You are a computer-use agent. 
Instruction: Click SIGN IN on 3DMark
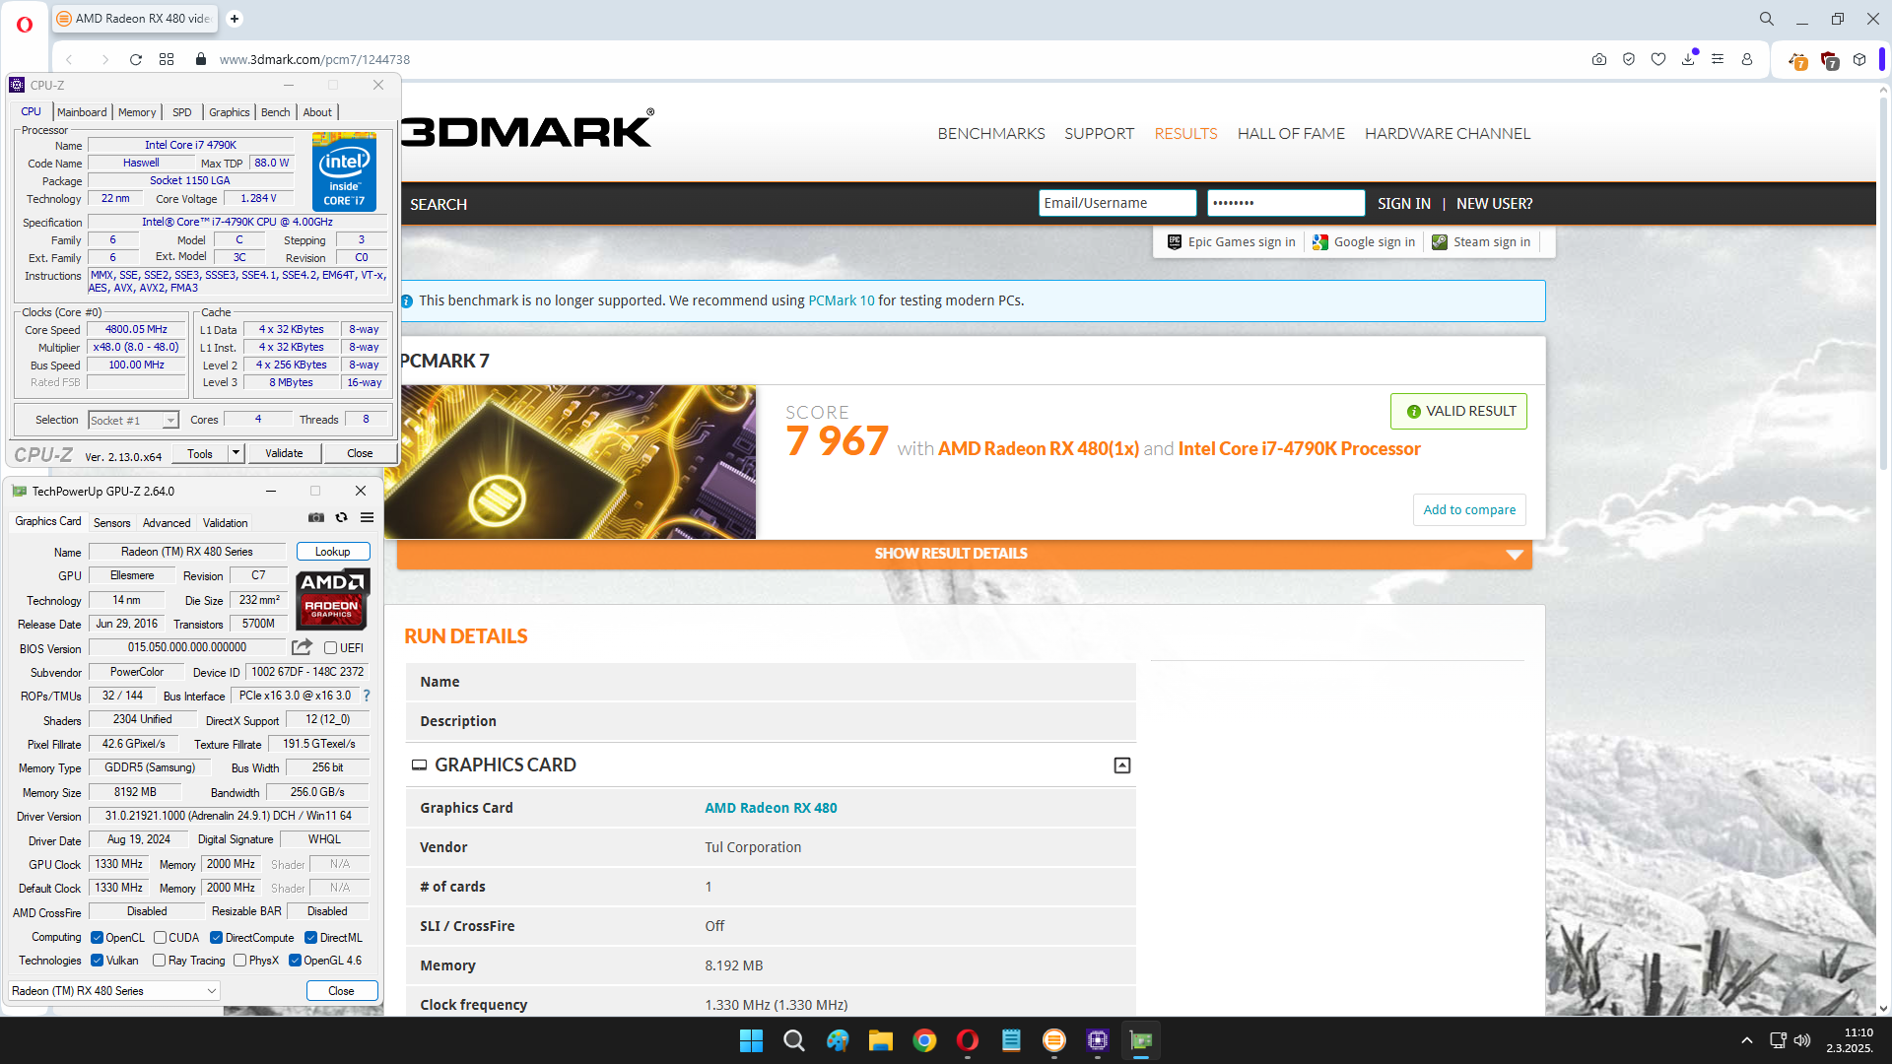[x=1403, y=204]
